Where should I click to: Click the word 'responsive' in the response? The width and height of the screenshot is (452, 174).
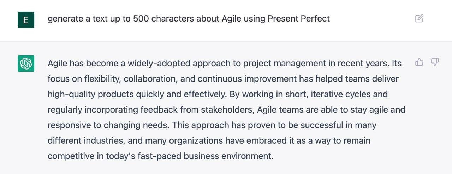(70, 125)
